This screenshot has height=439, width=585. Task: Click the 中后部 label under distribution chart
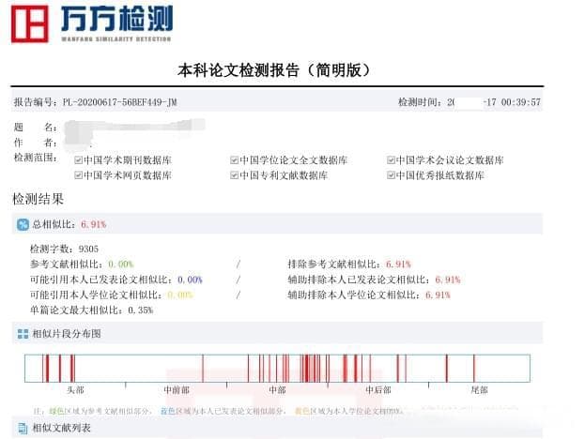click(378, 390)
